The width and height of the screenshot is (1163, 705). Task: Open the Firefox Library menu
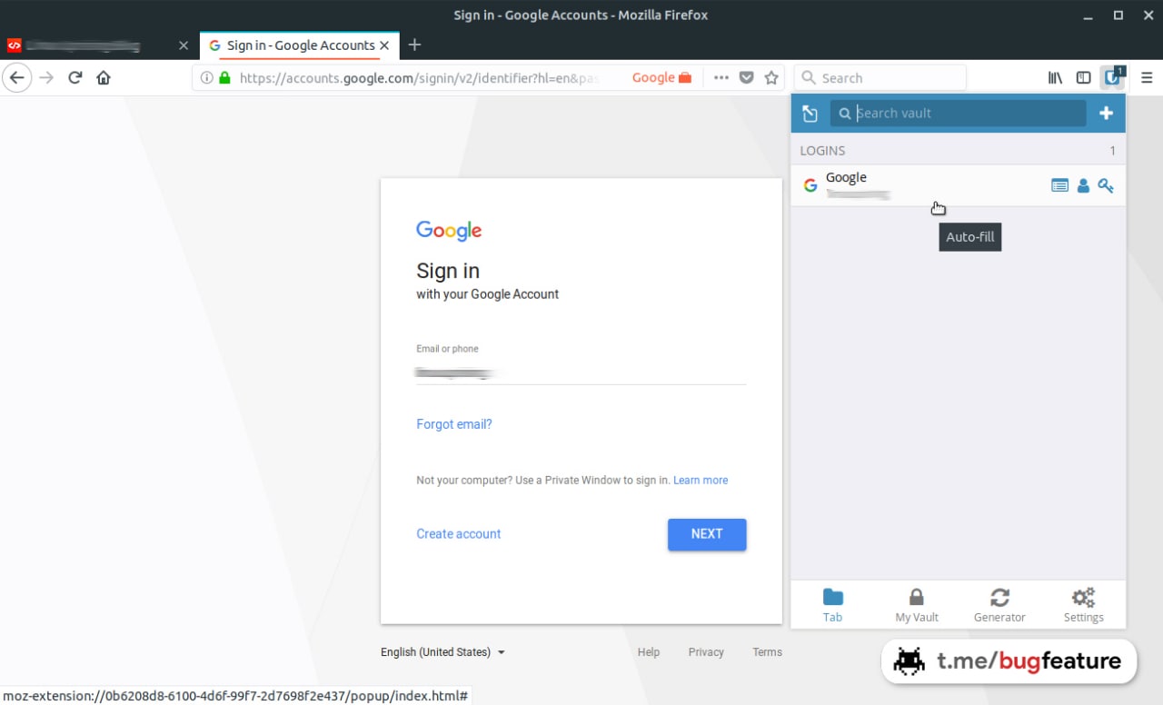tap(1055, 78)
